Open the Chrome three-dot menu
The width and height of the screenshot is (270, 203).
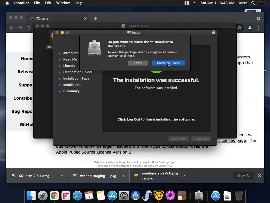tap(258, 28)
